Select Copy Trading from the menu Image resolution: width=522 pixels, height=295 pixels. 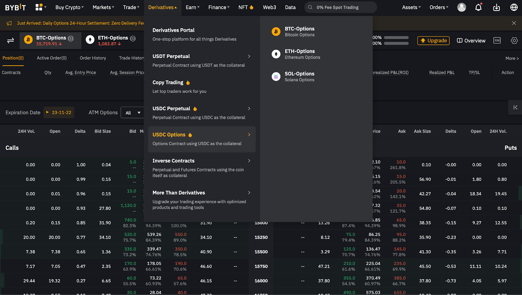click(x=202, y=87)
